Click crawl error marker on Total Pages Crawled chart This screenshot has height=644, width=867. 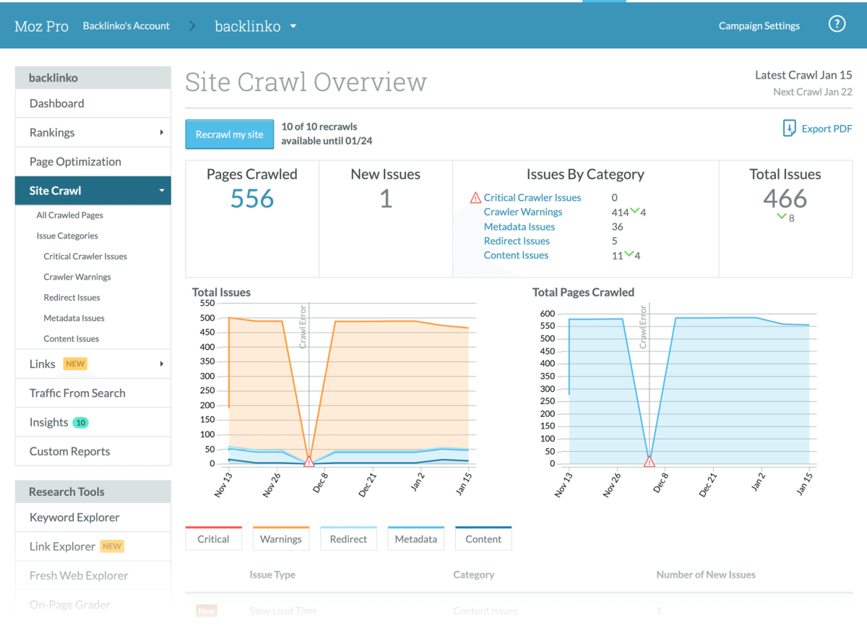[x=649, y=461]
